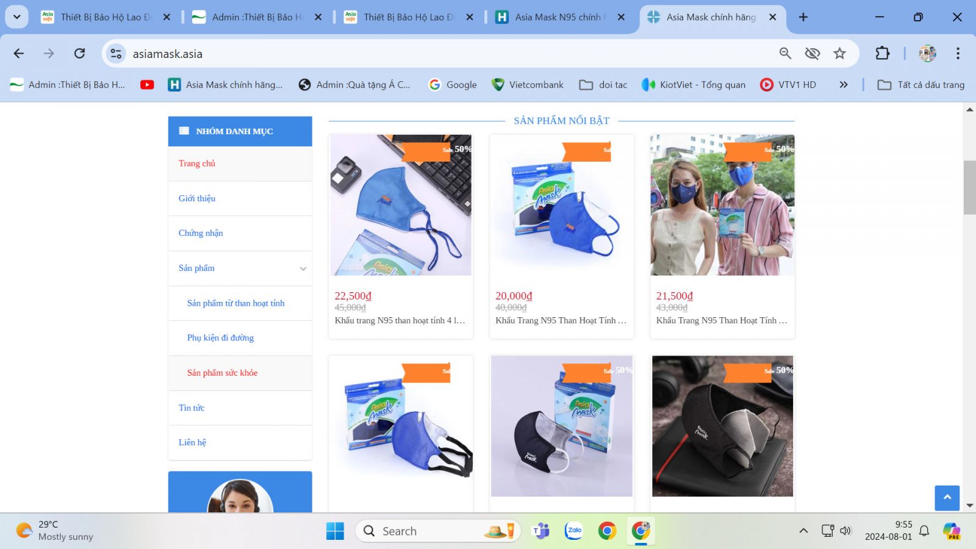Open blue mask with camera product image
The width and height of the screenshot is (976, 549).
[x=401, y=205]
